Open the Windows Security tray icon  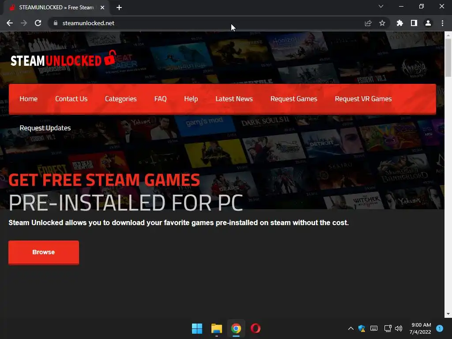click(x=362, y=328)
